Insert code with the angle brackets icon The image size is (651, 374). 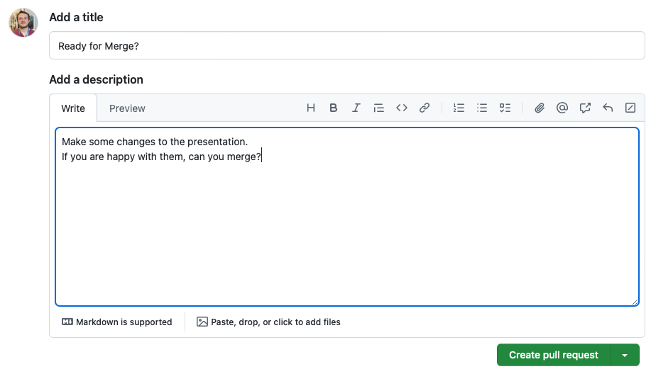tap(402, 108)
